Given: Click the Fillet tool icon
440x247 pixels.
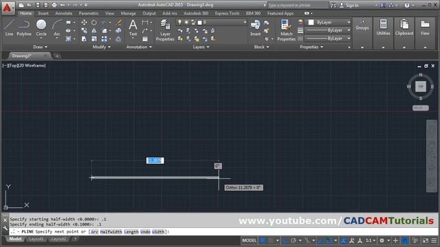Looking at the screenshot, I should pos(104,30).
